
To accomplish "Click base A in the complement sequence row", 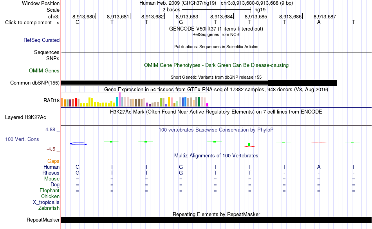I will pyautogui.click(x=319, y=22).
